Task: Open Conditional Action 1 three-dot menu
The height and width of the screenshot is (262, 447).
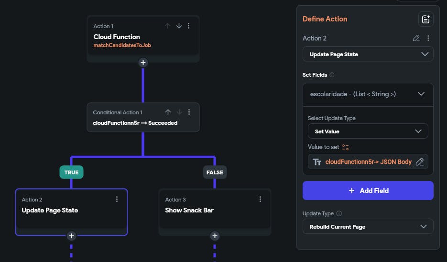Action: (x=189, y=112)
